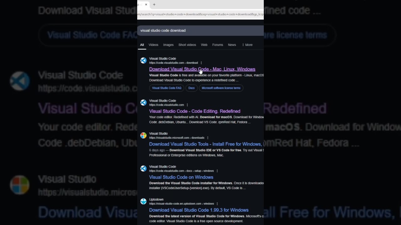Click the VS Code favicon of the first result
Image resolution: width=401 pixels, height=225 pixels.
click(x=143, y=61)
